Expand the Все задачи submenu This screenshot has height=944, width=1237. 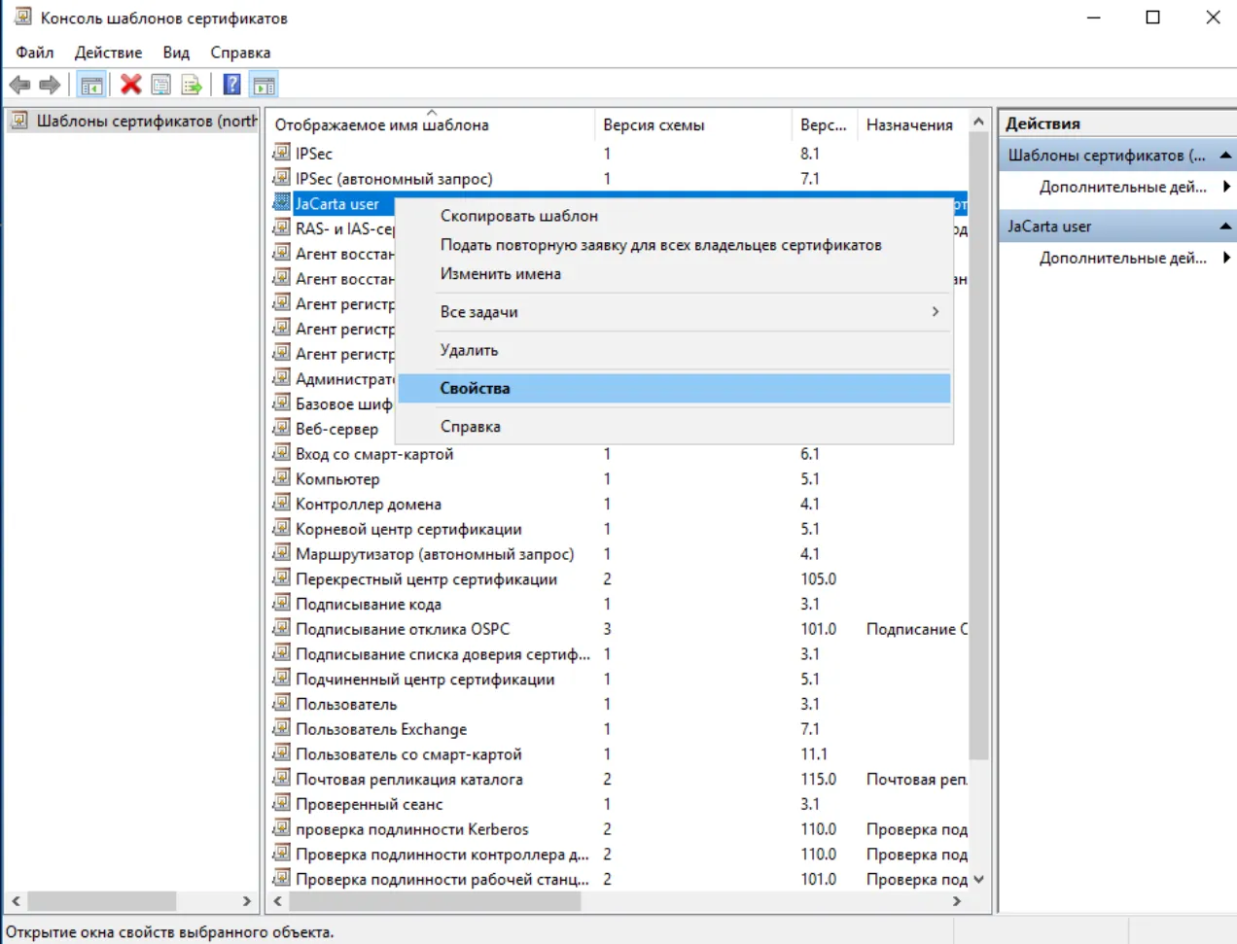point(675,312)
